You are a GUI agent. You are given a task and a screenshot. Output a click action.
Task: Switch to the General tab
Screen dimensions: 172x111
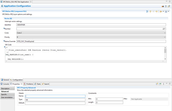(5, 80)
